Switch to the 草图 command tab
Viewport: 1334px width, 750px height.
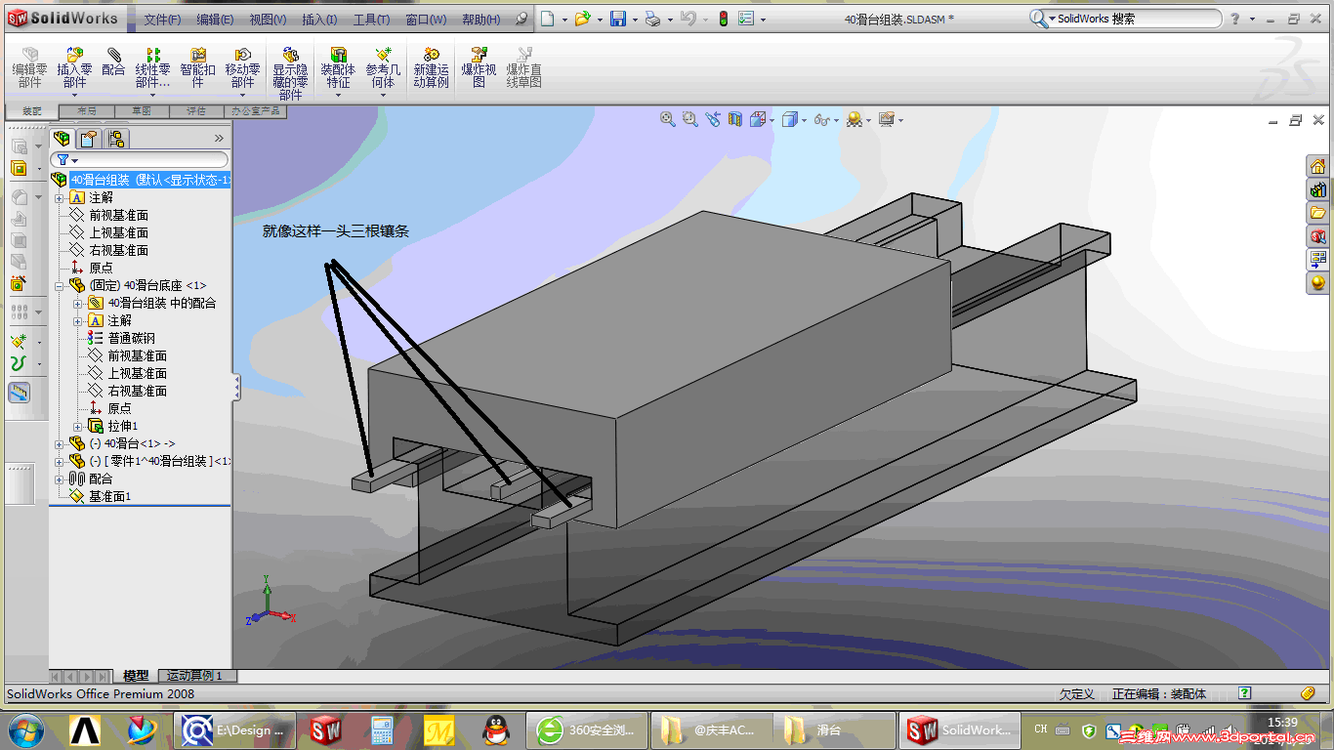tap(143, 111)
